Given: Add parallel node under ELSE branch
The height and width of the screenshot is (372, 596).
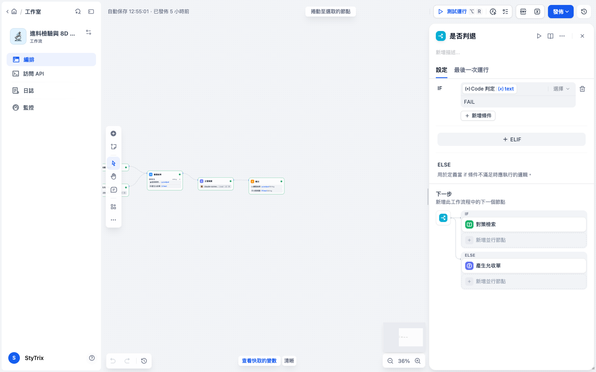Looking at the screenshot, I should coord(524,281).
